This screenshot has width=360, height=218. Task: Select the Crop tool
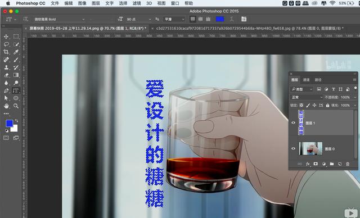pos(6,52)
